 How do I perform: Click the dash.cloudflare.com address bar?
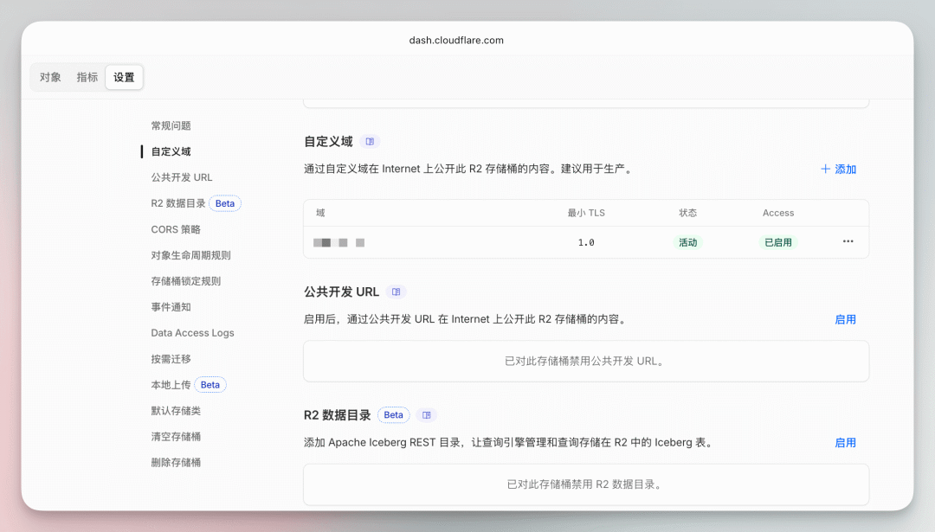click(456, 40)
